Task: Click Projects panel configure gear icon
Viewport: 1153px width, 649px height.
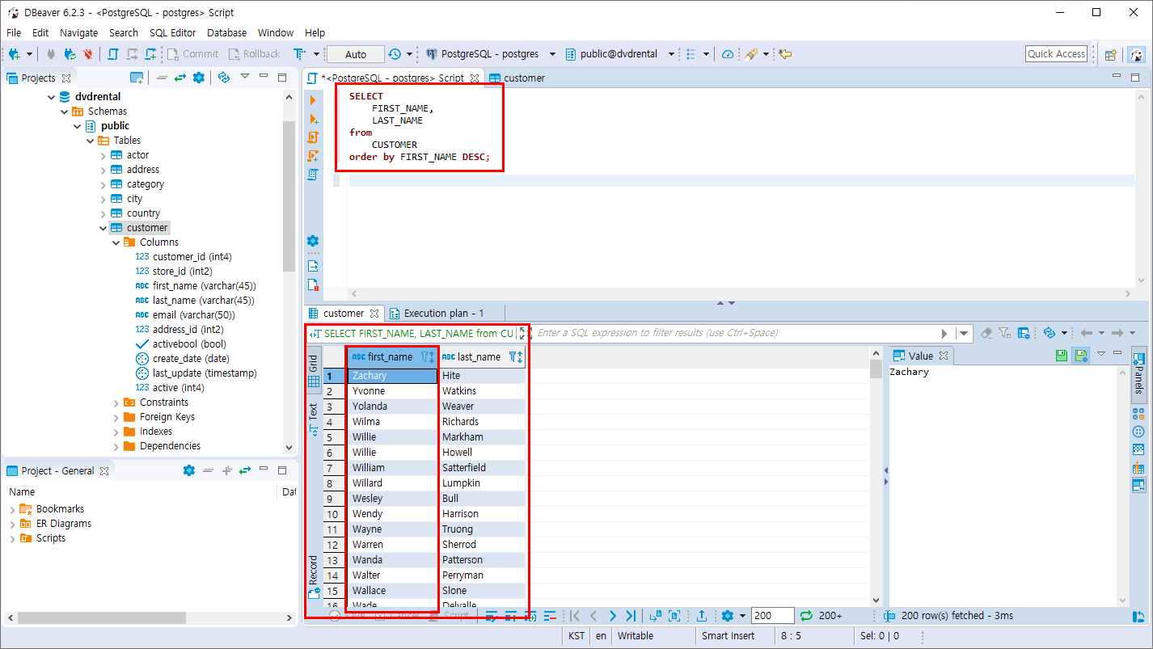Action: pos(198,78)
